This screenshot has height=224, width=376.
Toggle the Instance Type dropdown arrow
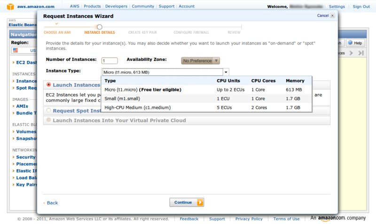pos(226,72)
